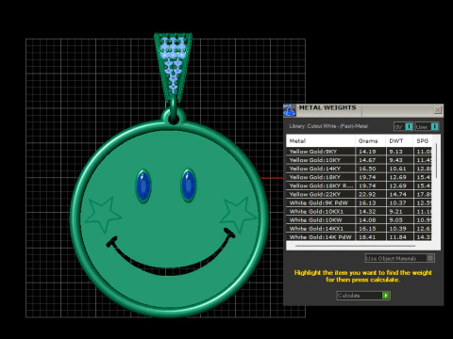Viewport: 453px width, 339px height.
Task: Click the 10.61 DWT value
Action: pos(397,169)
